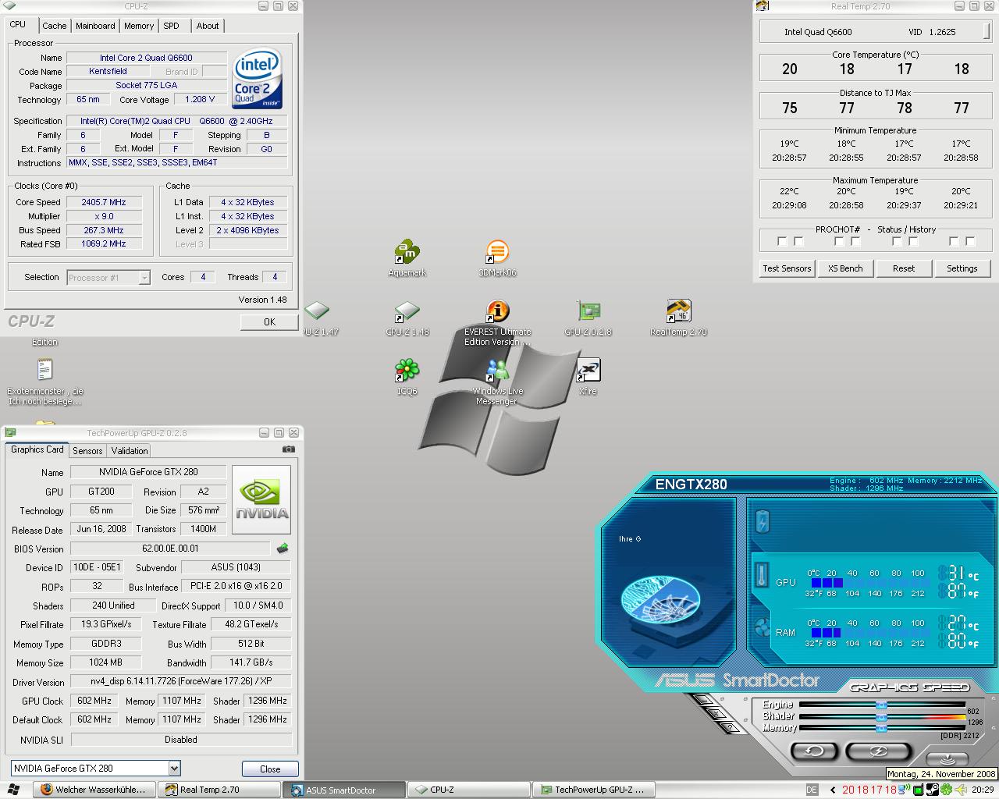Open Windows Live Messenger desktop shortcut
999x799 pixels.
click(x=497, y=382)
